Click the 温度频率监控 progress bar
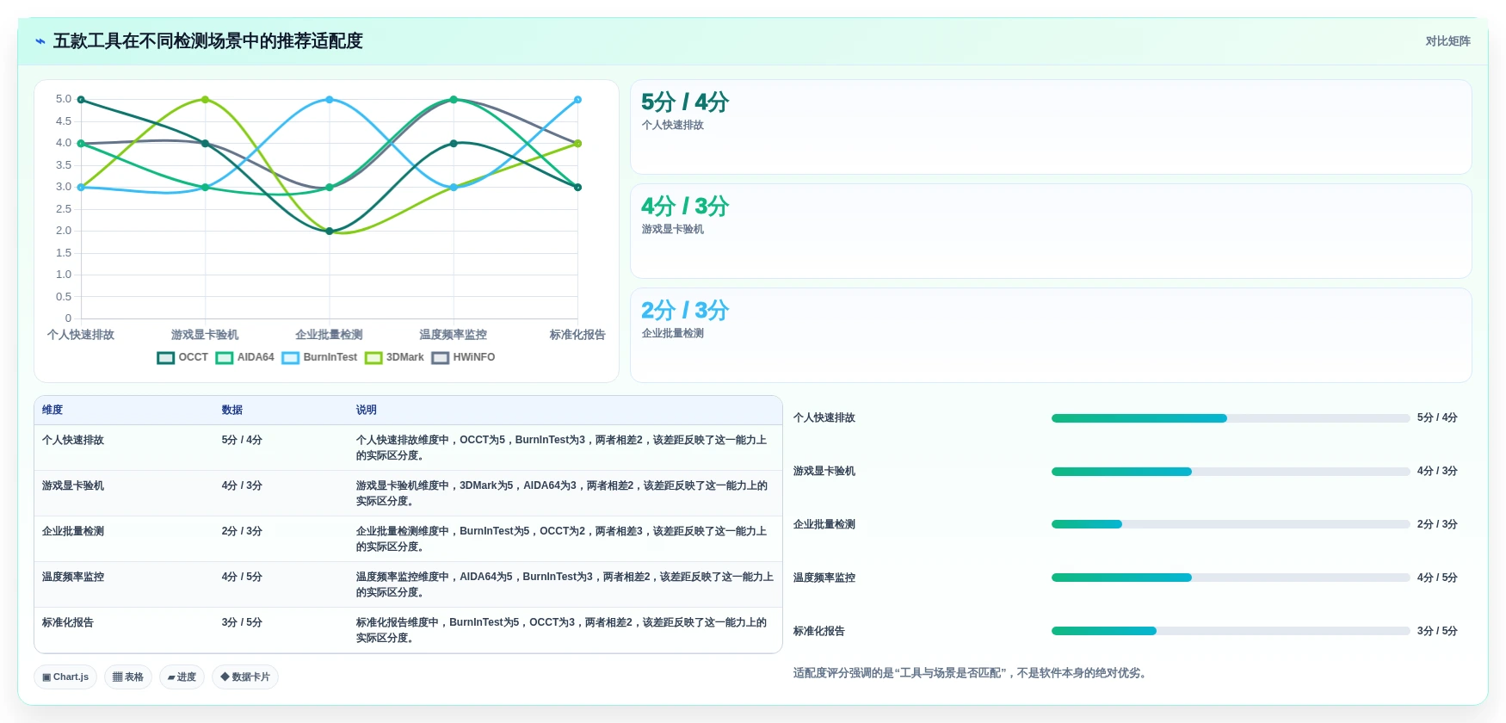 pyautogui.click(x=1231, y=578)
